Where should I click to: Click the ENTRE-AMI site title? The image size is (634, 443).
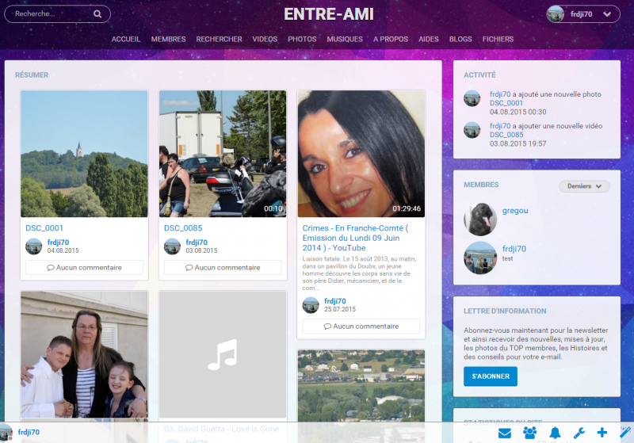pyautogui.click(x=329, y=14)
